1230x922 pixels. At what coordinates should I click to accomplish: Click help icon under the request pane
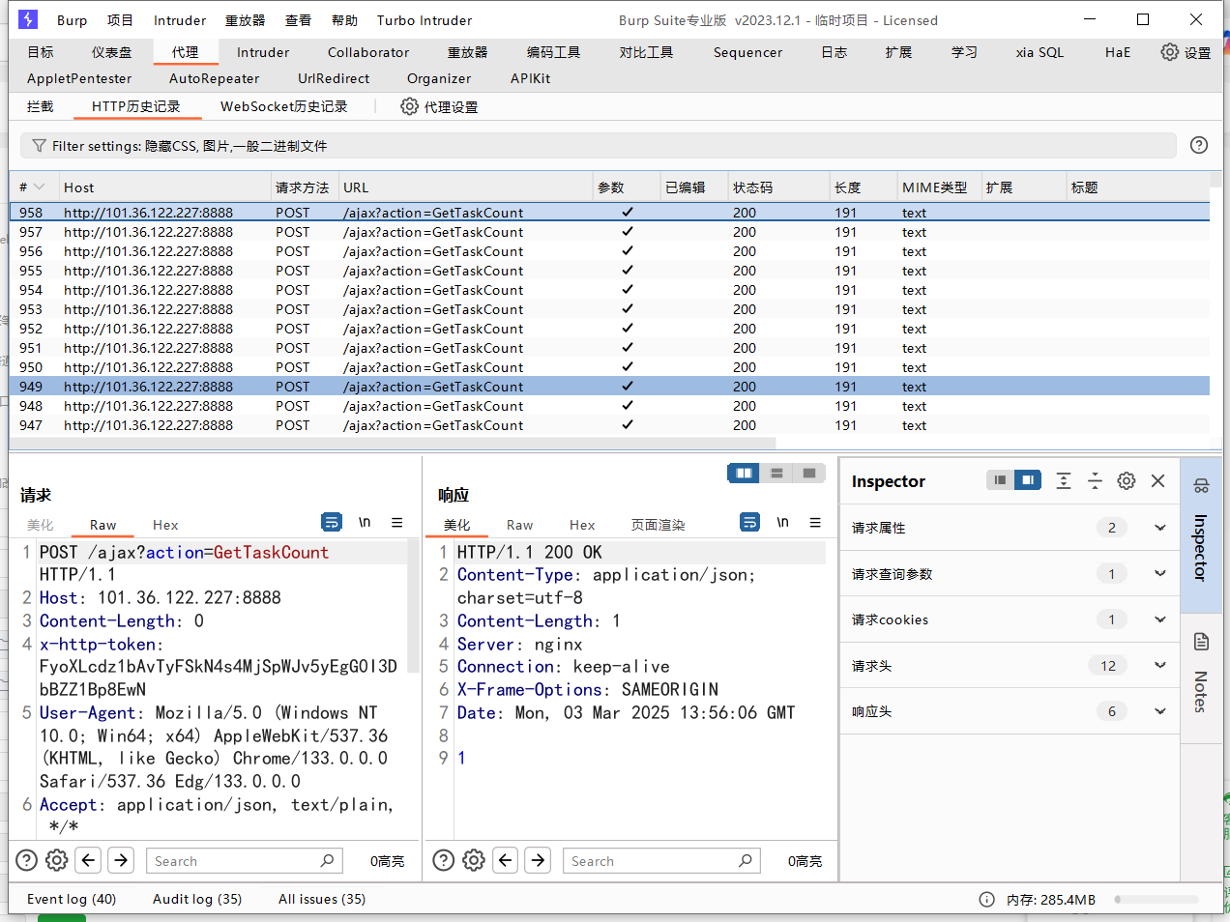click(27, 860)
